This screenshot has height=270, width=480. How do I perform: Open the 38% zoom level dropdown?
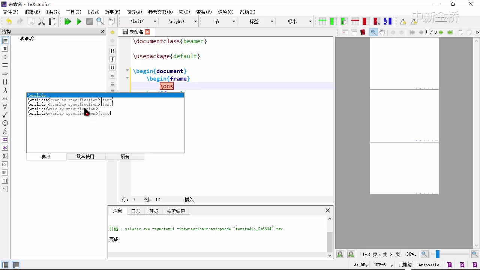pyautogui.click(x=411, y=254)
